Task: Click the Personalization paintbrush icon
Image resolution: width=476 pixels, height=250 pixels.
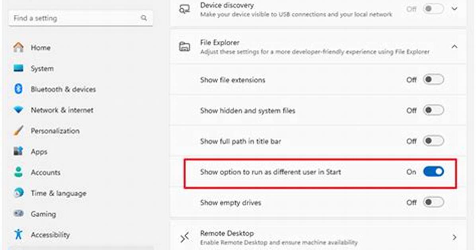Action: pos(19,131)
